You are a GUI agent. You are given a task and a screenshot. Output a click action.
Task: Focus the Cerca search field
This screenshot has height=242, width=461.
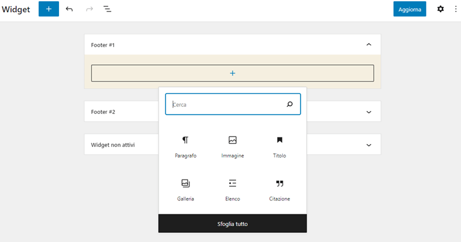[226, 104]
